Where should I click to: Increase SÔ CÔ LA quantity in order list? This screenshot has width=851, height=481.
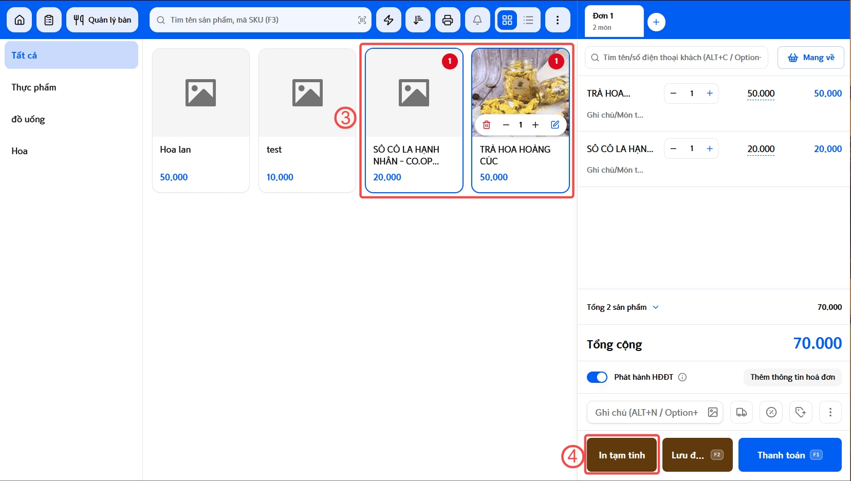point(710,149)
